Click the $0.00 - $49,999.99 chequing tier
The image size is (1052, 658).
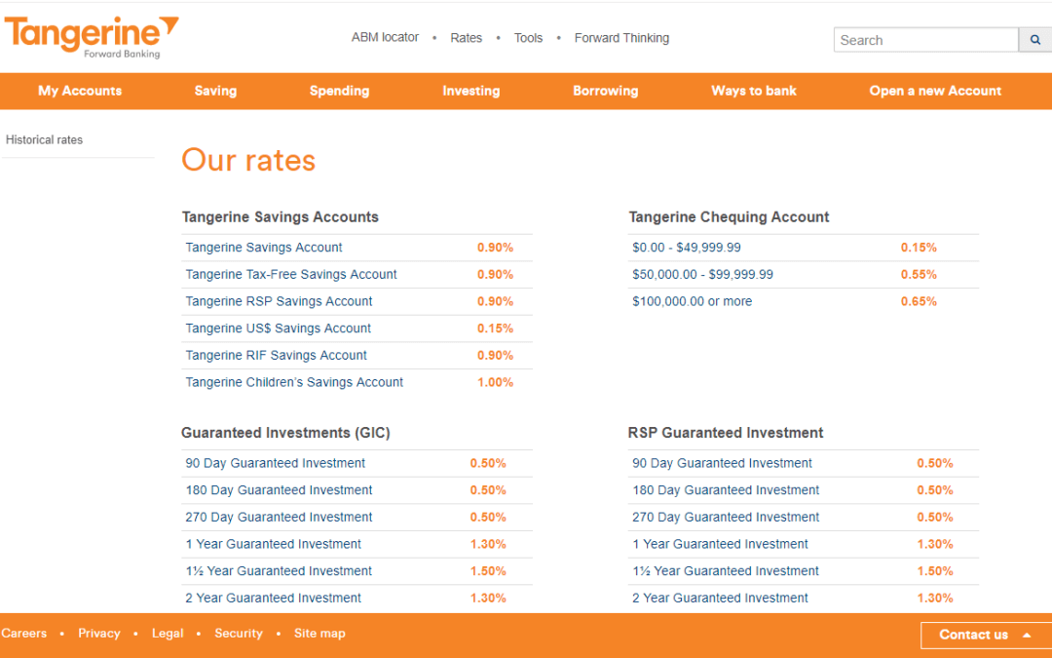click(687, 247)
